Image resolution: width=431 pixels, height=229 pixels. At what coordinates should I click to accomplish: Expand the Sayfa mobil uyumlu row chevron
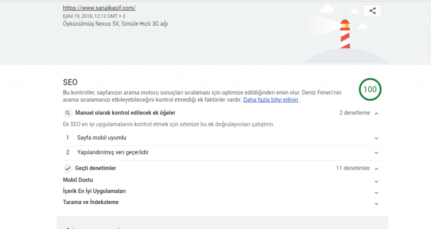pyautogui.click(x=376, y=138)
